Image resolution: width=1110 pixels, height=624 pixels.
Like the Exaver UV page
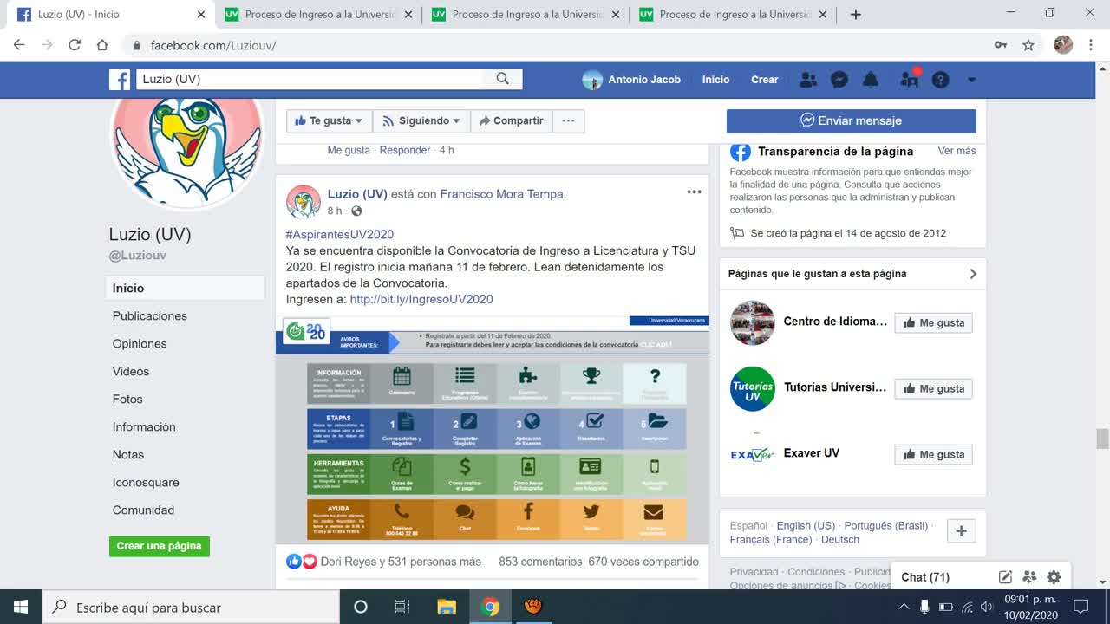pyautogui.click(x=933, y=454)
